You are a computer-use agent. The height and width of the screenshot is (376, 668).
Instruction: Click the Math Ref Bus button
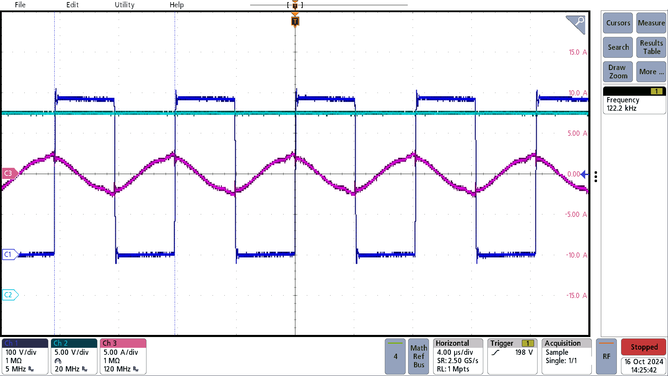(419, 357)
